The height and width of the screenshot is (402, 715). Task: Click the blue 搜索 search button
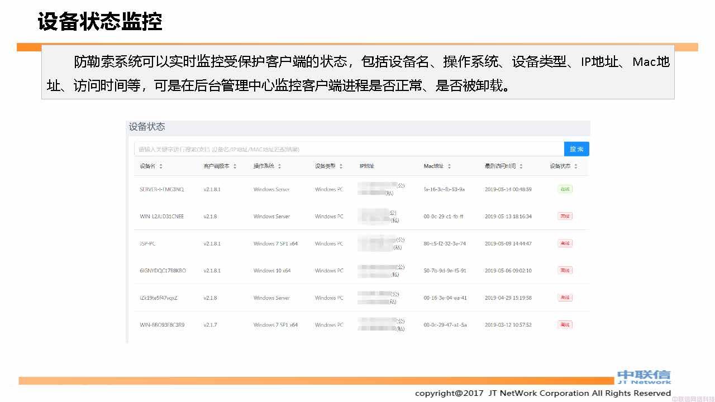(576, 149)
